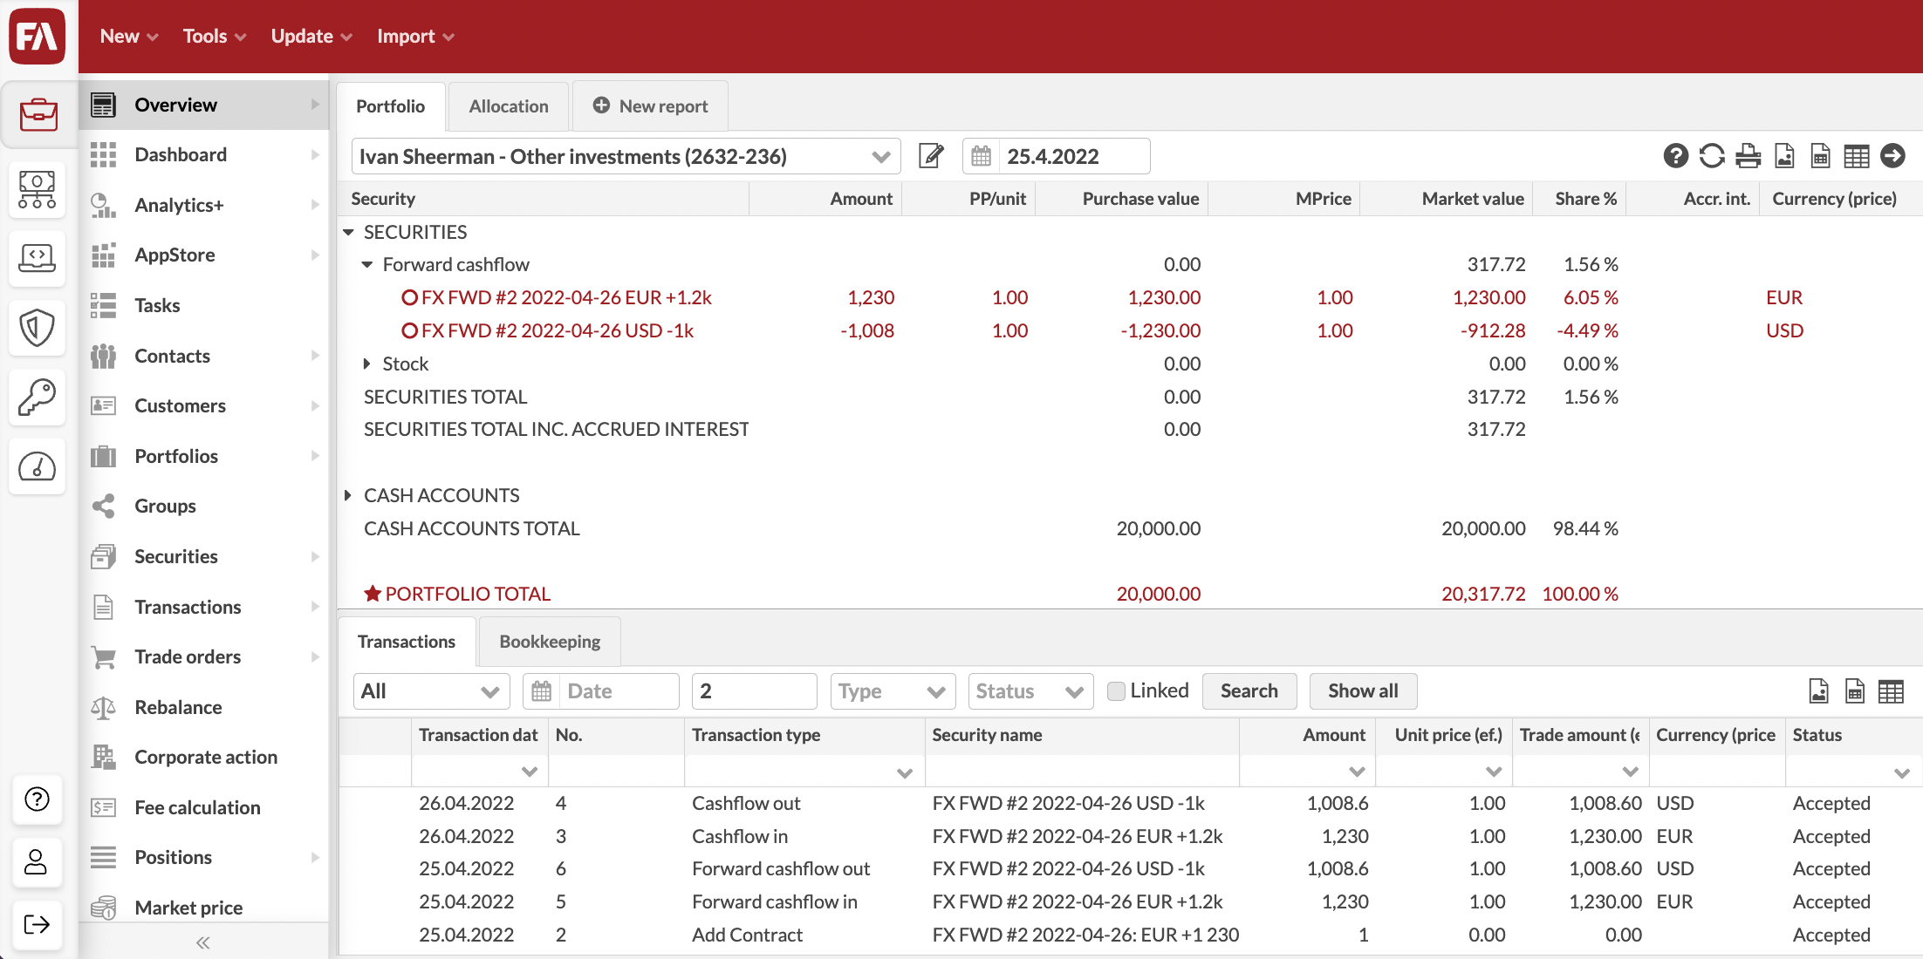The height and width of the screenshot is (959, 1923).
Task: Open Rebalance in the sidebar
Action: [x=204, y=707]
